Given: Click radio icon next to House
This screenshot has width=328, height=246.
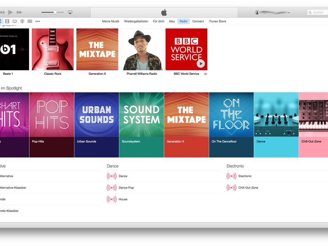Looking at the screenshot, I should (x=112, y=199).
